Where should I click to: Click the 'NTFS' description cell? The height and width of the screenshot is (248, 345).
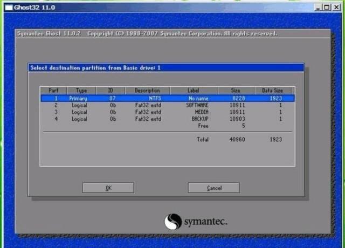point(155,98)
